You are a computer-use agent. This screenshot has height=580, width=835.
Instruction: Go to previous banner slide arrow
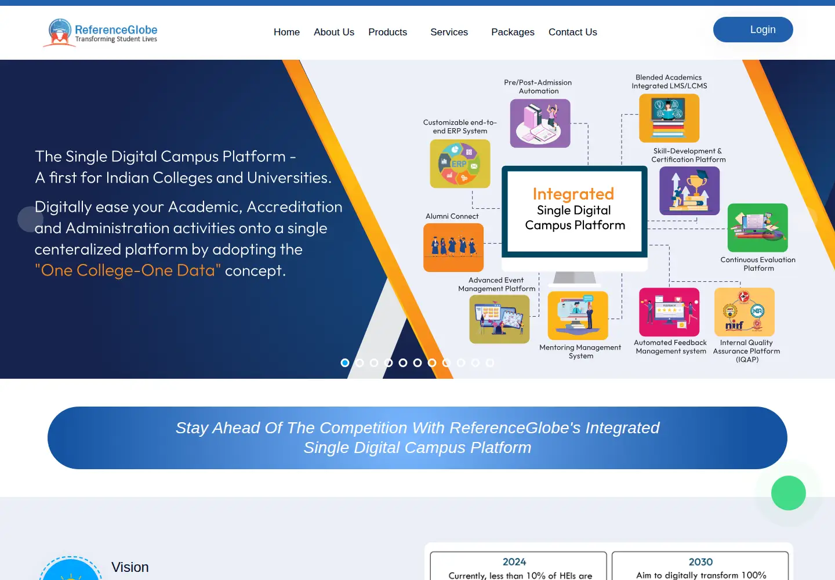click(30, 219)
